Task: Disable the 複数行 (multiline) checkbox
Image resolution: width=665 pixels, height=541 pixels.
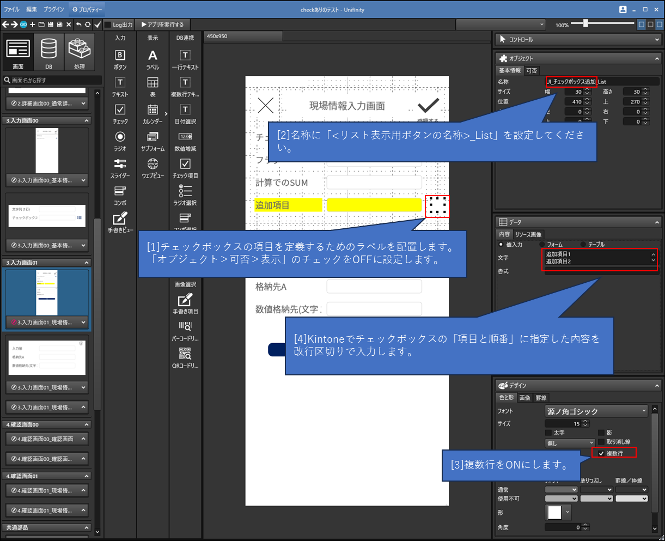Action: point(601,453)
